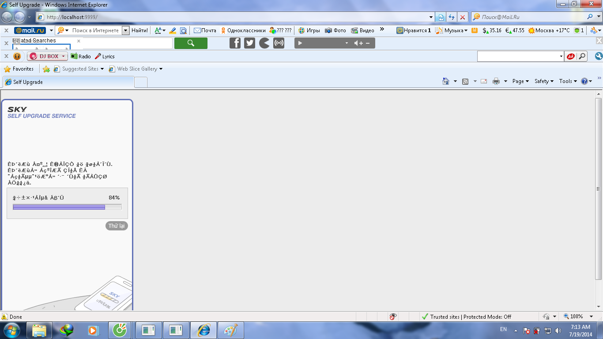The image size is (603, 339).
Task: Click the Twitter bird icon
Action: coord(250,43)
